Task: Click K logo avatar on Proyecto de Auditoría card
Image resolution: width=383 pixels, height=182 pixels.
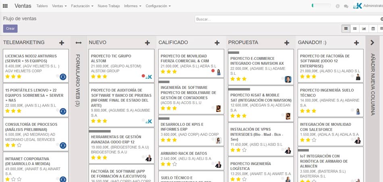Action: pyautogui.click(x=149, y=121)
